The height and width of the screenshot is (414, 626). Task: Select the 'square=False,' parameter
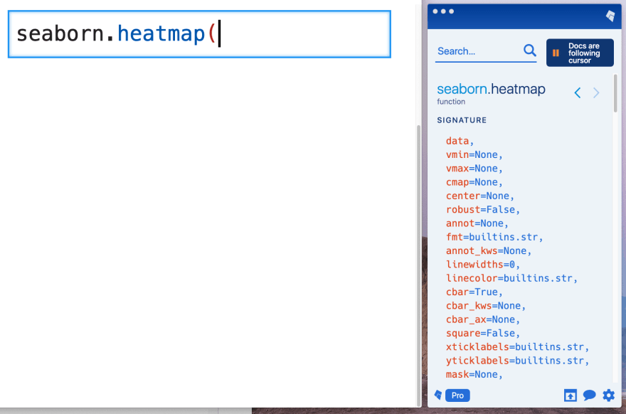(483, 334)
